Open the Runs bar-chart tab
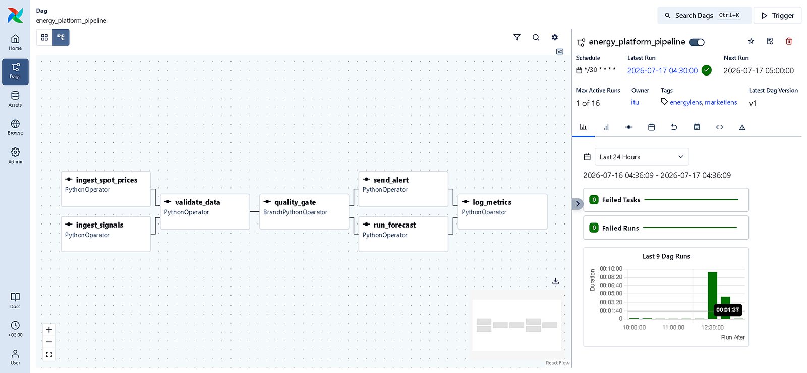The height and width of the screenshot is (373, 807). [606, 127]
